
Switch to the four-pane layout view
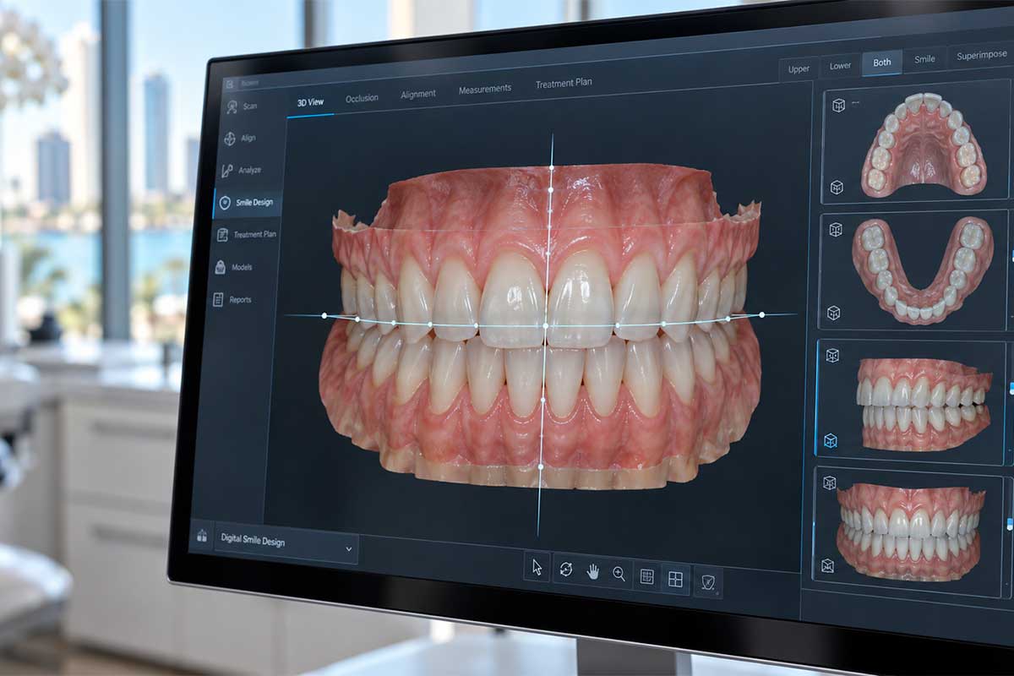675,580
